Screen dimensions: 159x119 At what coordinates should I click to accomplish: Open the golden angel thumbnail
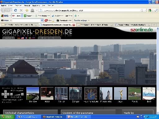120,93
